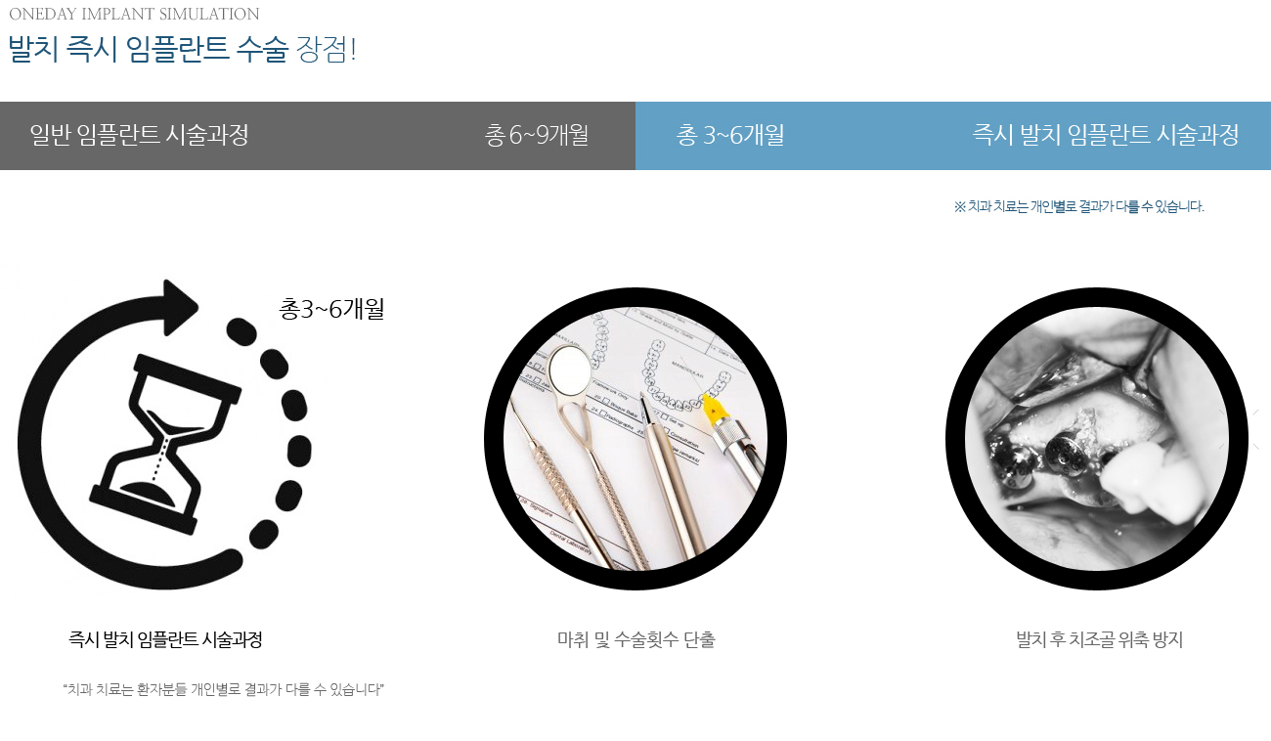1271x741 pixels.
Task: Click the 발치 즉시 임플란트 수술 장점! title
Action: [183, 50]
